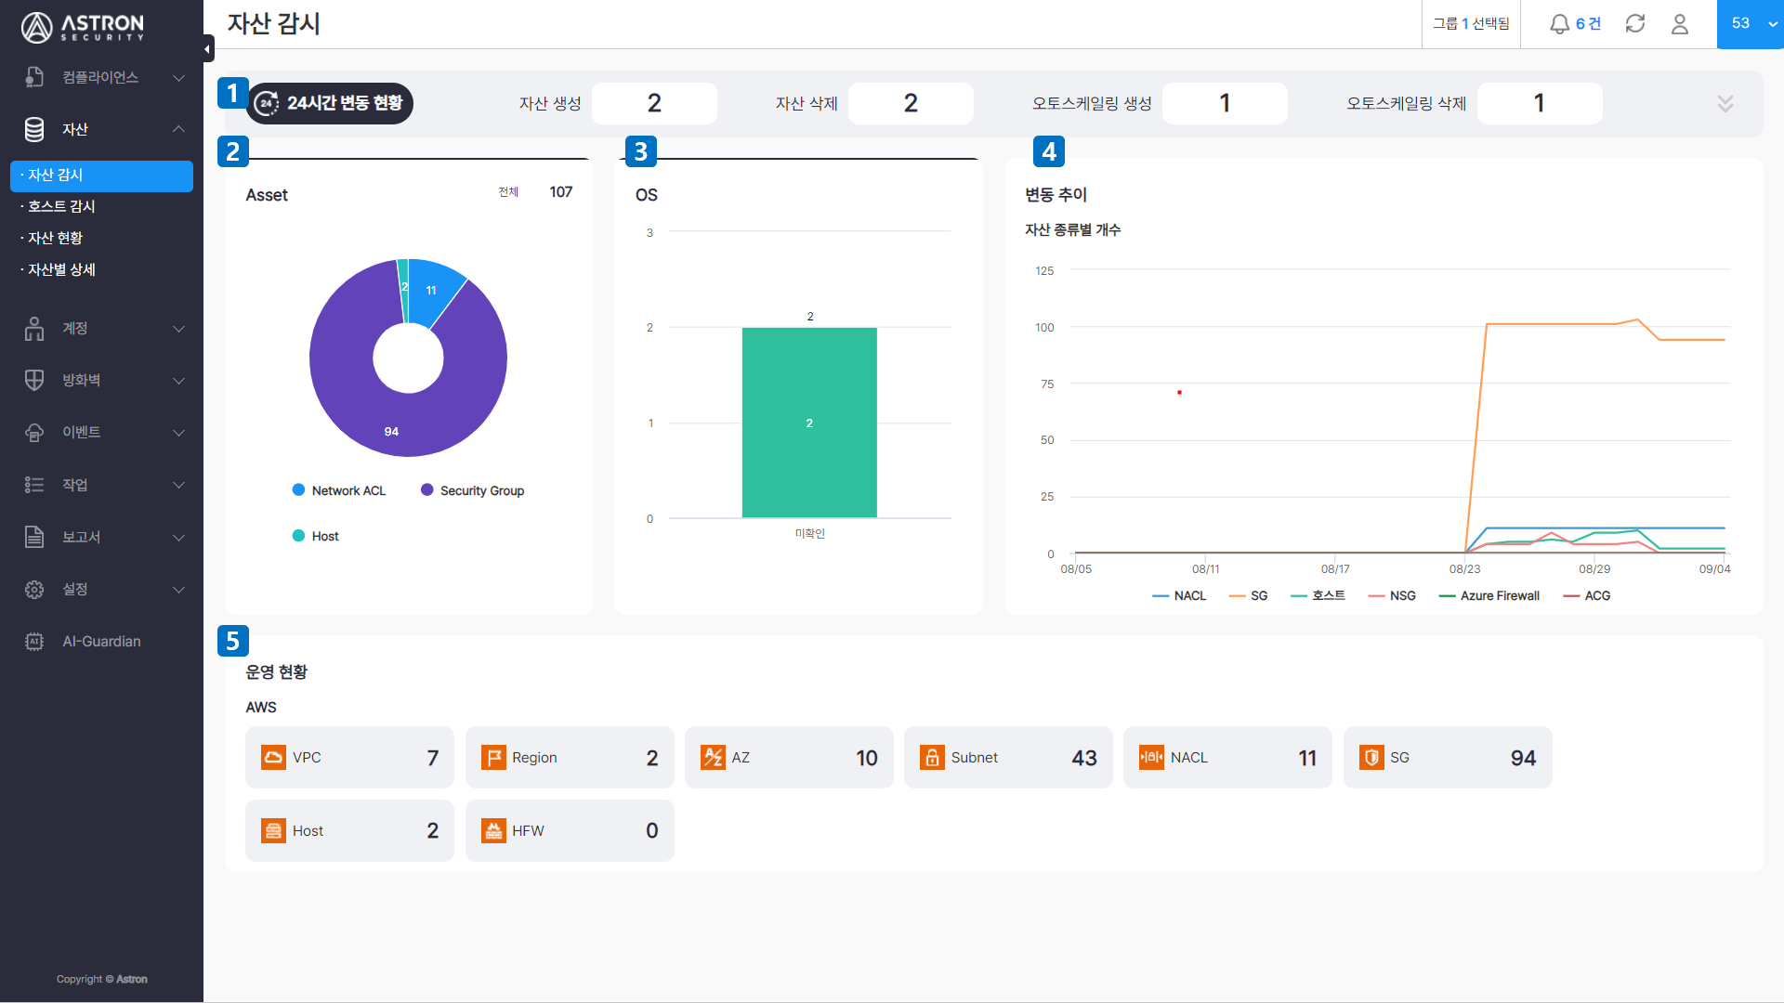The width and height of the screenshot is (1784, 1003).
Task: Expand the 24-hour change panel chevron
Action: click(x=1725, y=104)
